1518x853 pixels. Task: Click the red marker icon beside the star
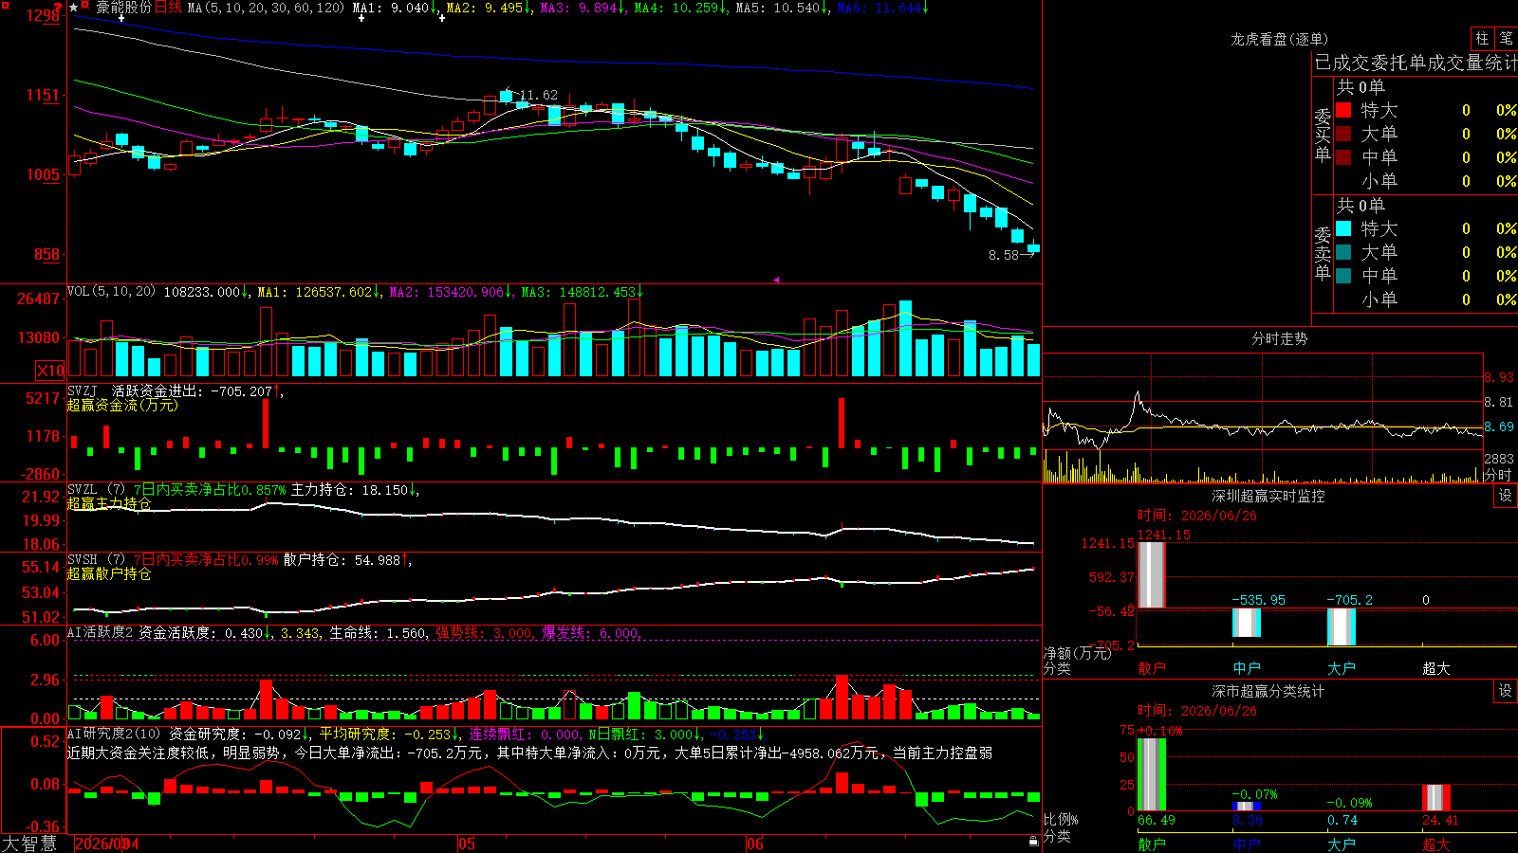pos(85,7)
